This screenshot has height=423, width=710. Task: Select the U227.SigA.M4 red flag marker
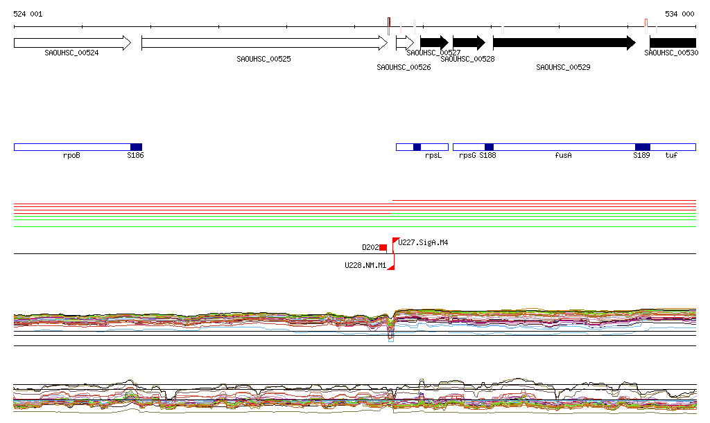[395, 240]
